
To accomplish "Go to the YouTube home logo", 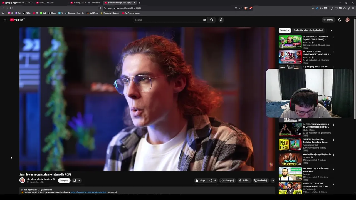I will (17, 20).
